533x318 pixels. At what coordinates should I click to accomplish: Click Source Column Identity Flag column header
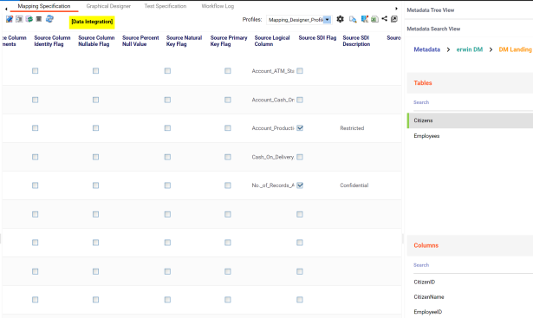coord(52,41)
